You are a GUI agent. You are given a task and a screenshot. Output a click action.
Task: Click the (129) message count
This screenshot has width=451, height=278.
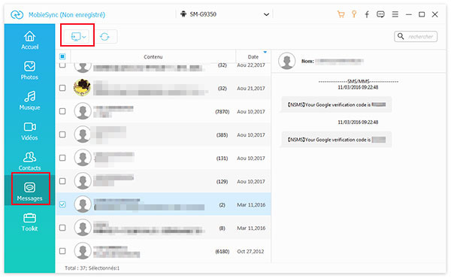pos(222,181)
